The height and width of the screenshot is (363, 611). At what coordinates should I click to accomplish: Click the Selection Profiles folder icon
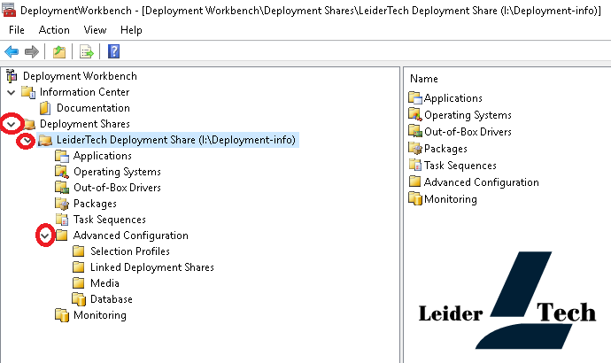click(x=78, y=251)
